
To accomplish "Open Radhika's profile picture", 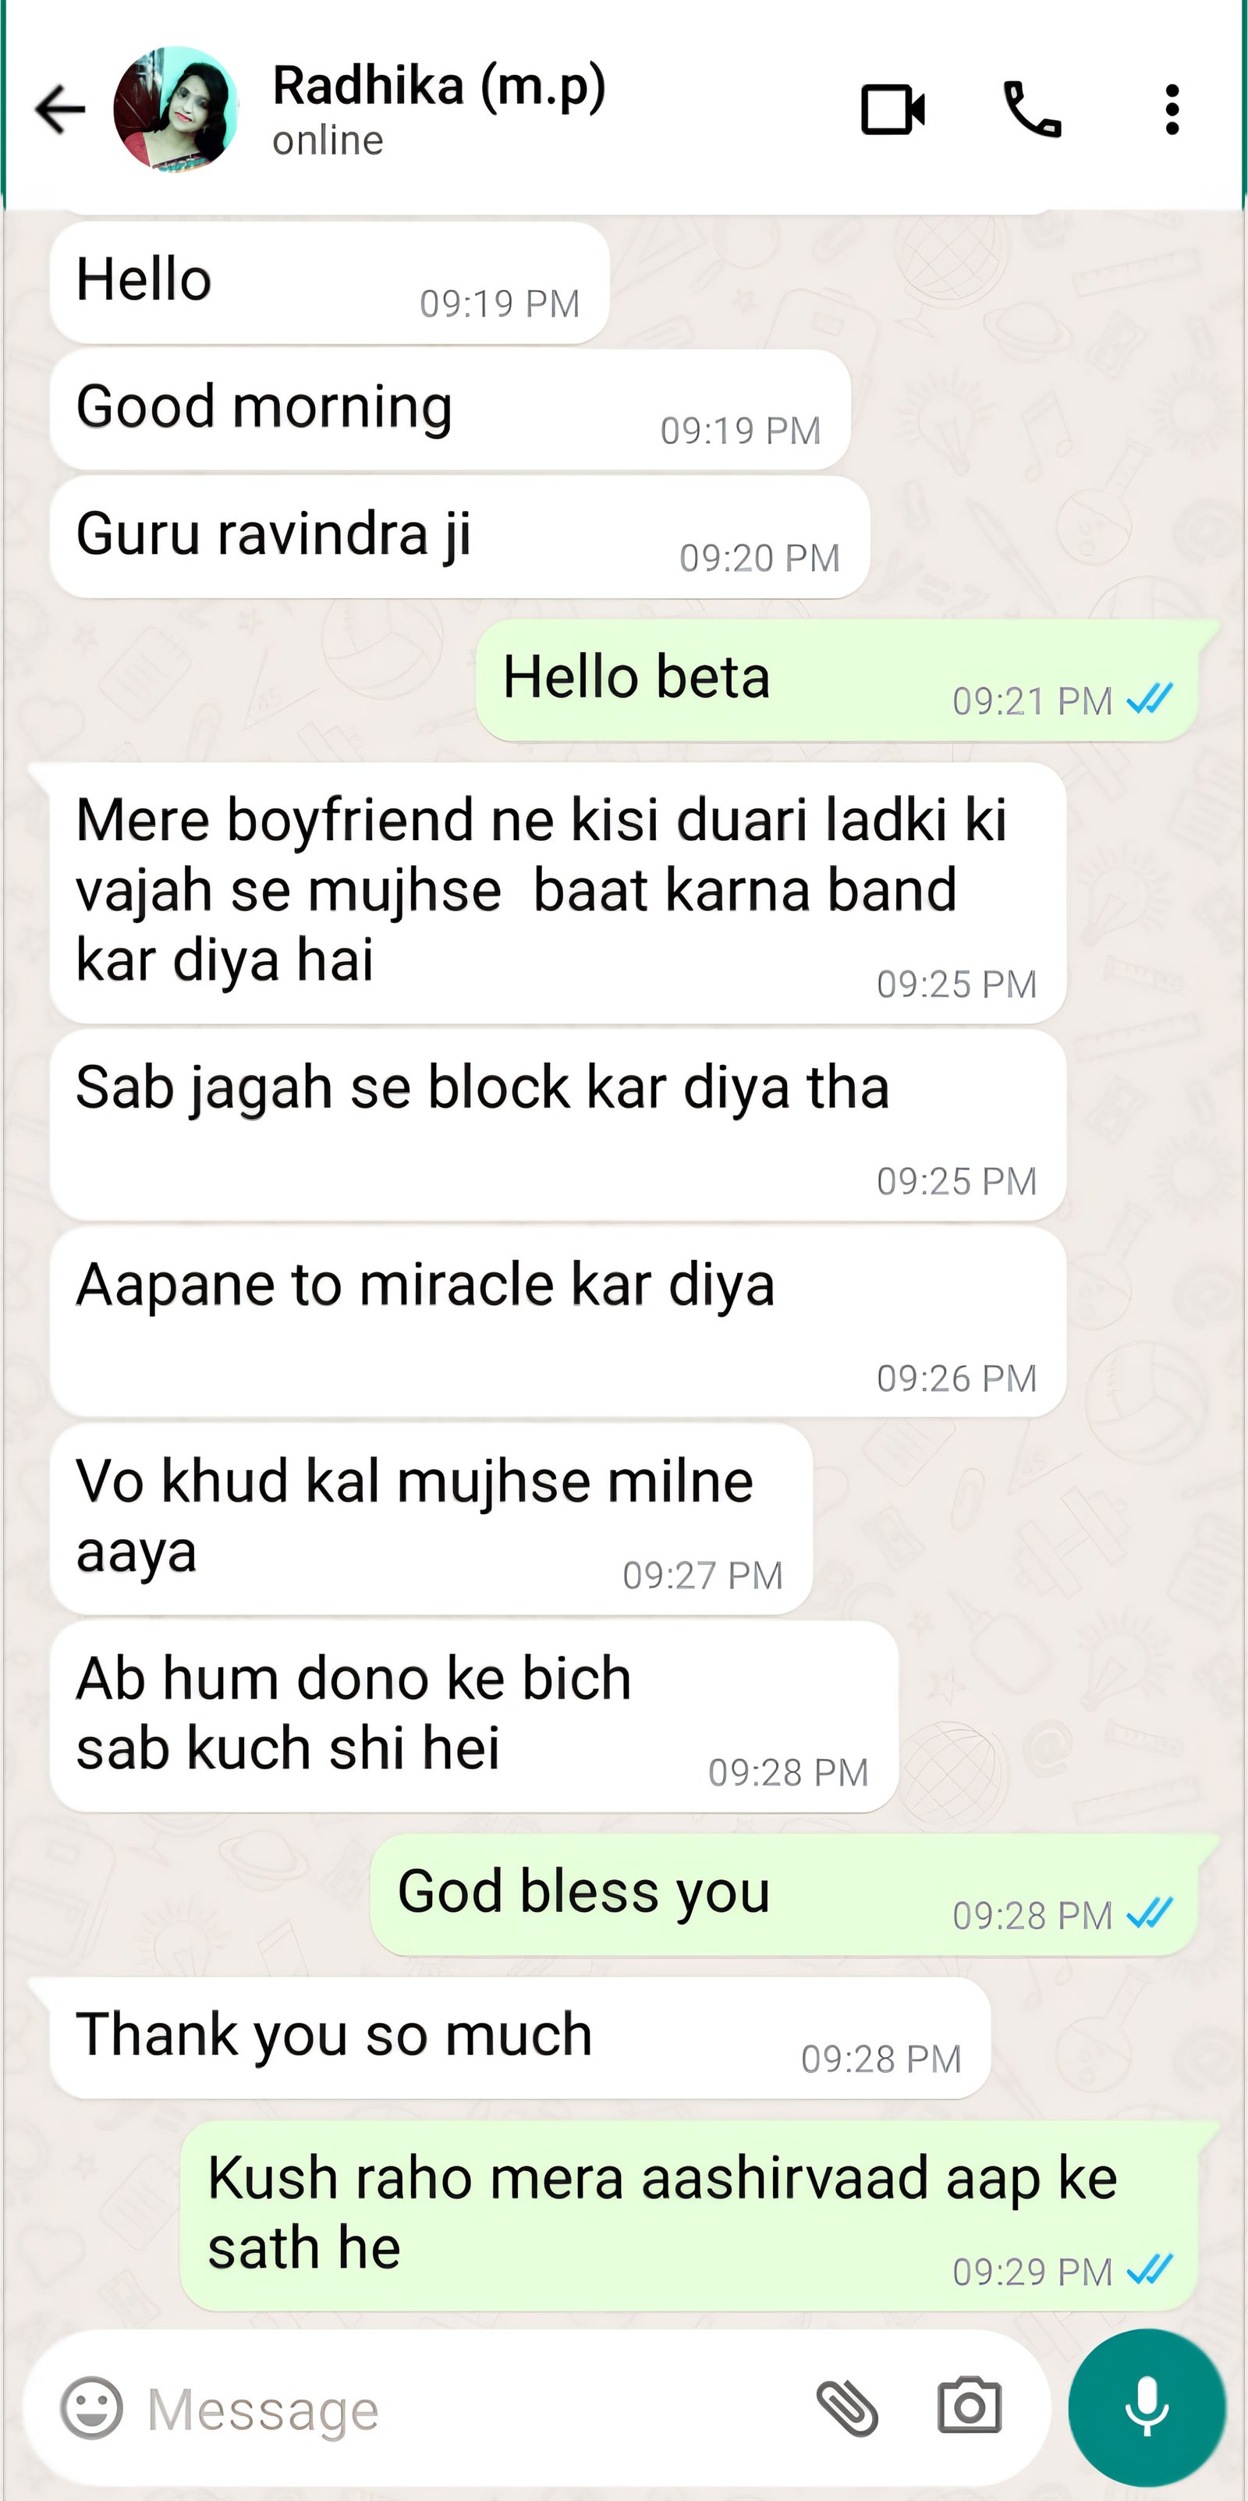I will [175, 108].
